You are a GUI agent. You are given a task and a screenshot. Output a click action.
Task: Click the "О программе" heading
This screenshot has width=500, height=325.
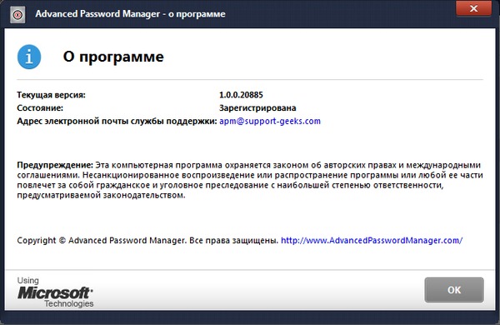[113, 57]
